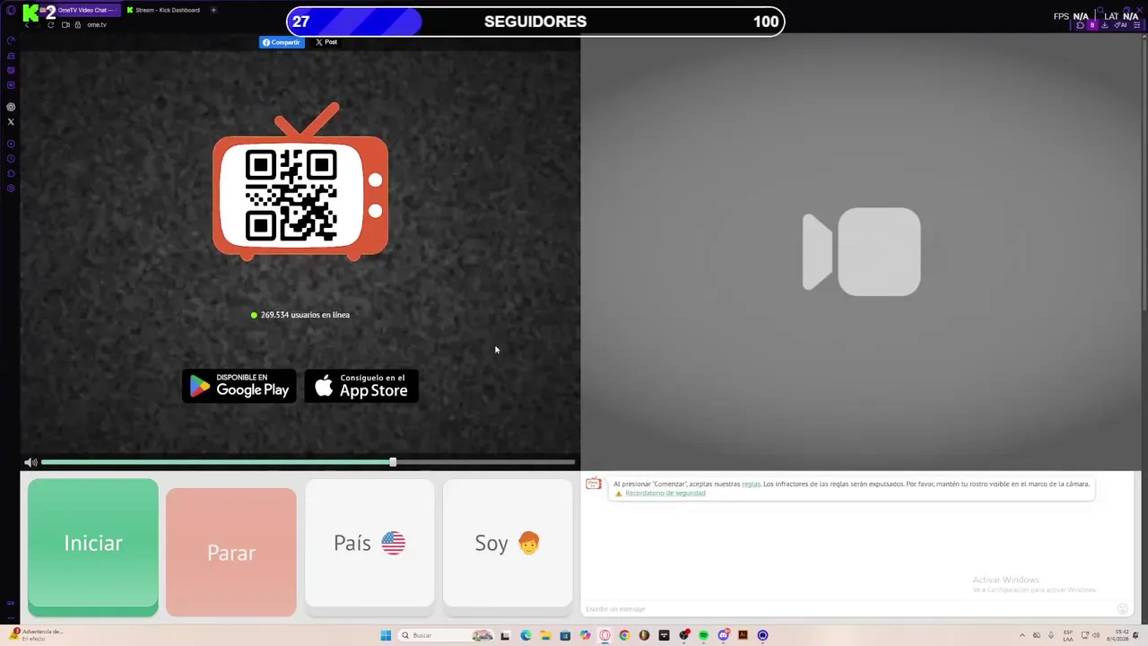Viewport: 1148px width, 646px height.
Task: Open the emoji picker in chat box
Action: 1122,609
